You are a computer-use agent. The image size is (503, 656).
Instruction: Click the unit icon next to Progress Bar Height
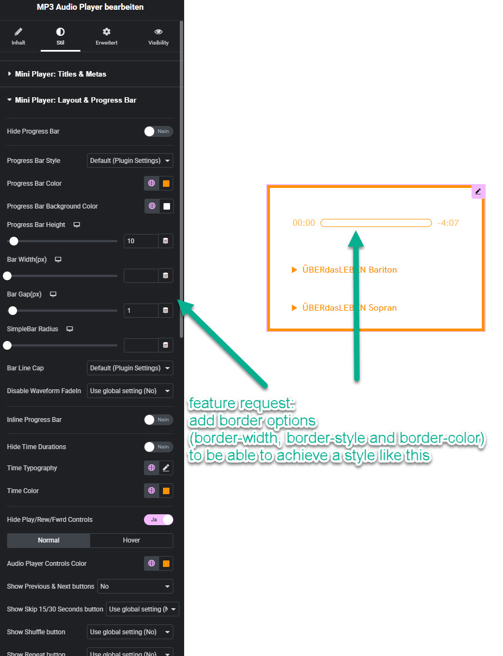click(x=166, y=241)
